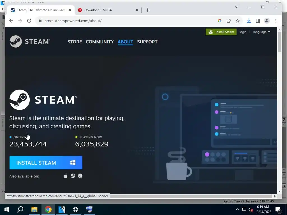The image size is (287, 215).
Task: Click the address bar URL field
Action: tap(128, 21)
